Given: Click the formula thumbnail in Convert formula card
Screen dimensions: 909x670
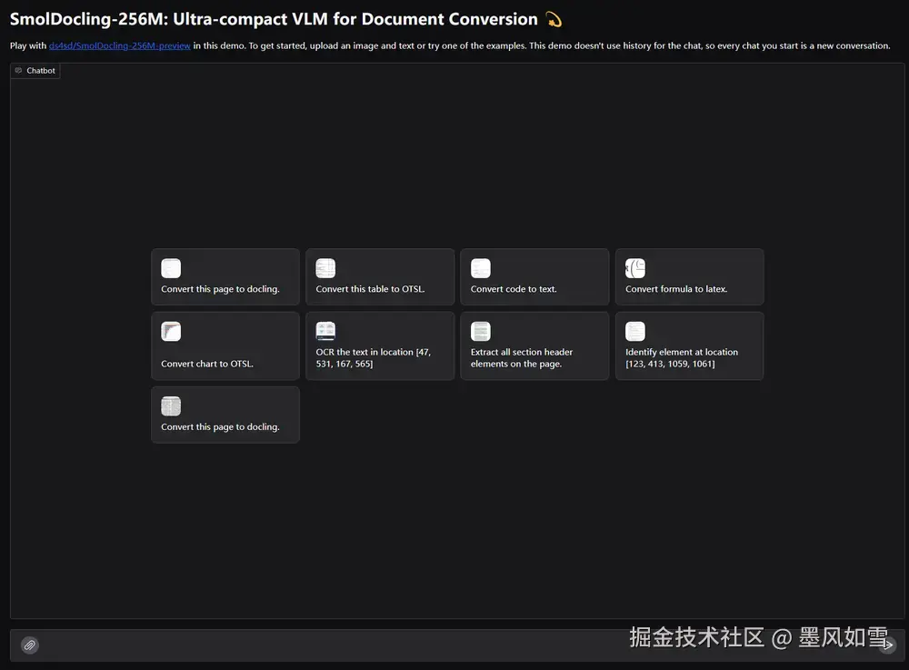Looking at the screenshot, I should coord(635,268).
